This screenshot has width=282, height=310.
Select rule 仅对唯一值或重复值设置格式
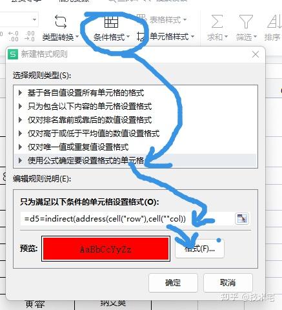[136, 147]
